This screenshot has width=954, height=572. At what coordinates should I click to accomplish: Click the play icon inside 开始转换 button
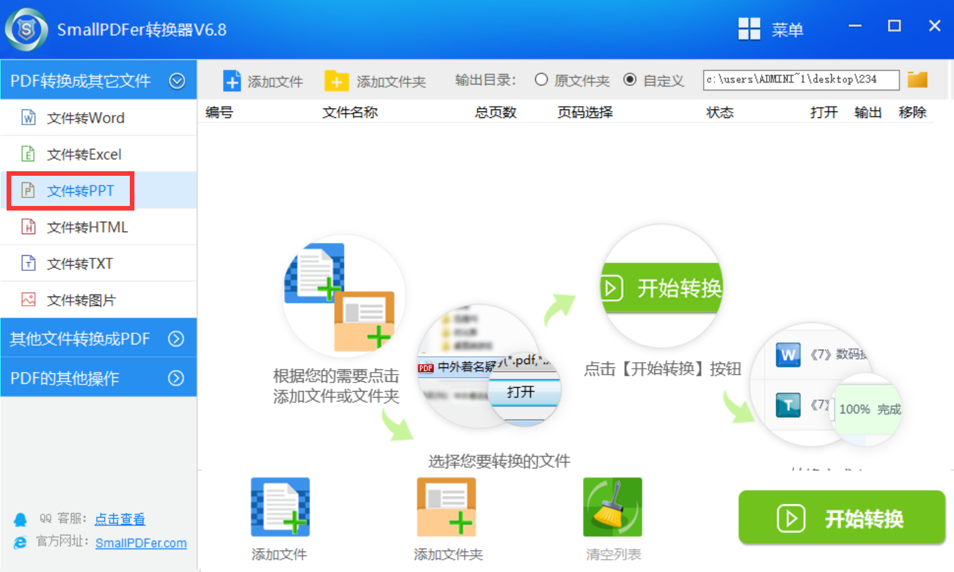(791, 518)
